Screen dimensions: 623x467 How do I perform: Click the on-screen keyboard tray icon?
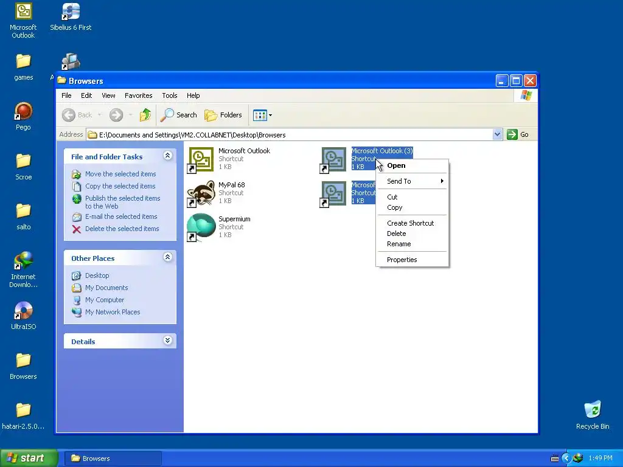click(x=555, y=458)
